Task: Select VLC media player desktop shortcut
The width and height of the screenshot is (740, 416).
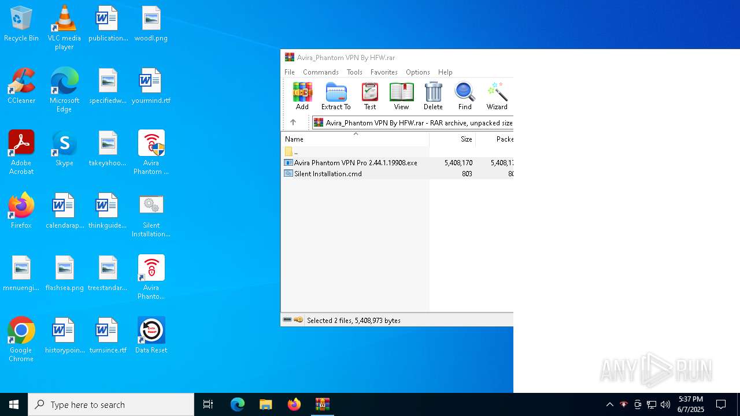Action: point(64,28)
